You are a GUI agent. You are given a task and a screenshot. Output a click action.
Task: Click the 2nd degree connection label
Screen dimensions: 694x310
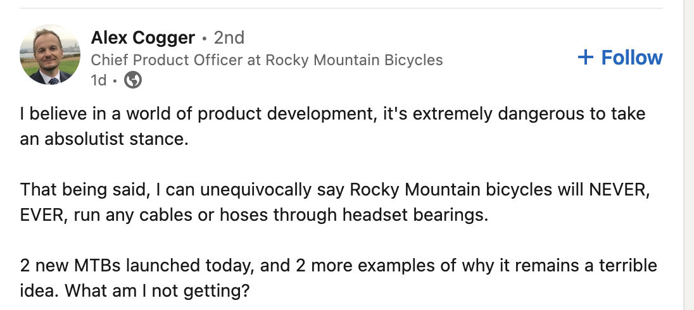click(229, 38)
